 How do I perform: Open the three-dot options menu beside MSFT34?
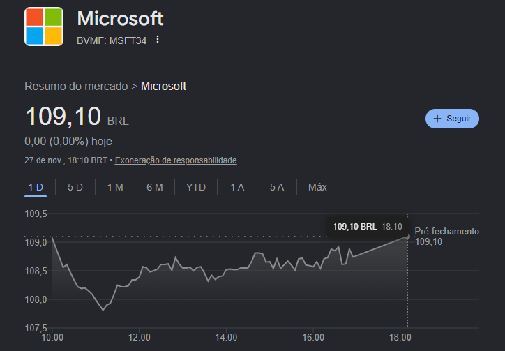(x=158, y=39)
